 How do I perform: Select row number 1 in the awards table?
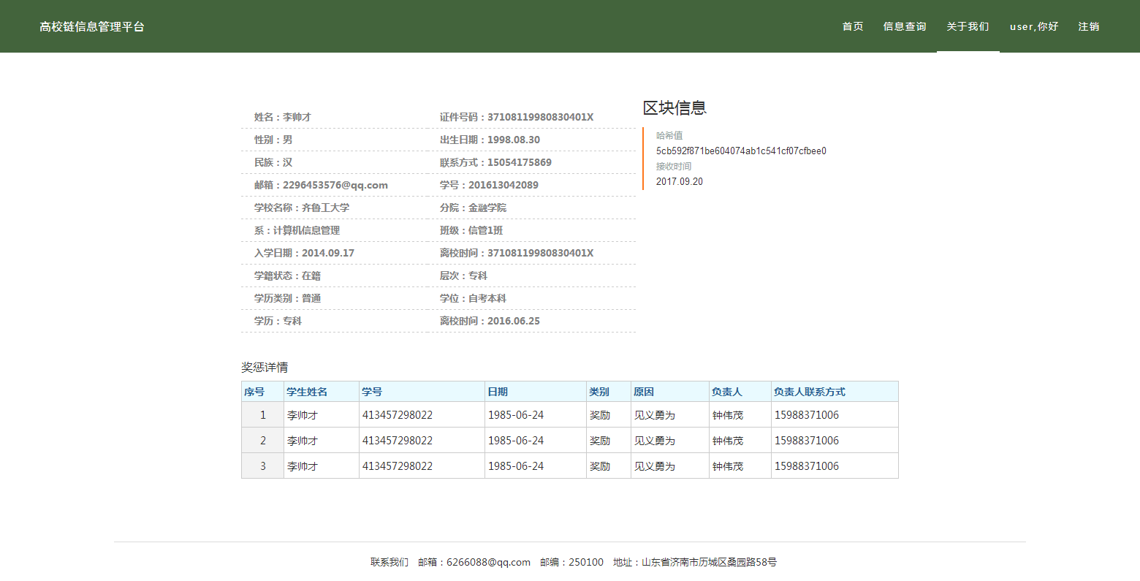263,415
